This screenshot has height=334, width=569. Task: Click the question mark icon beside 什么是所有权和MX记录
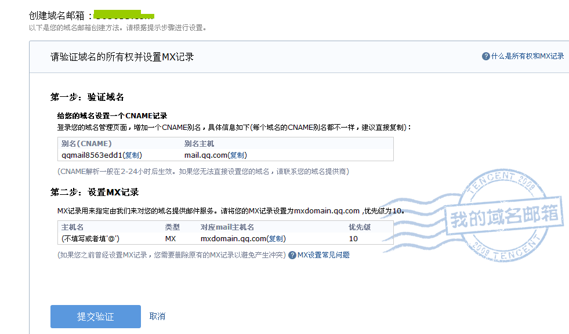pos(485,56)
